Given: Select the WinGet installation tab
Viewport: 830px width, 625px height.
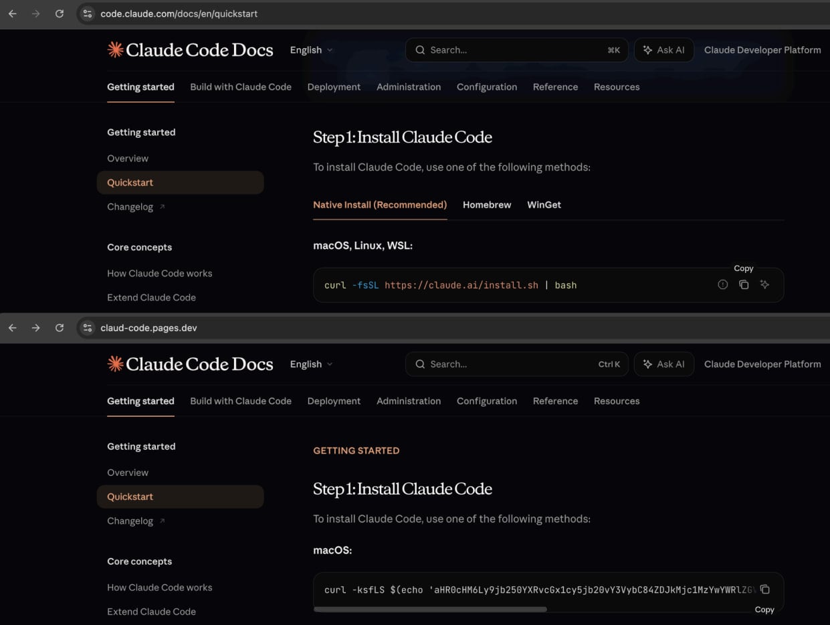Looking at the screenshot, I should tap(544, 205).
